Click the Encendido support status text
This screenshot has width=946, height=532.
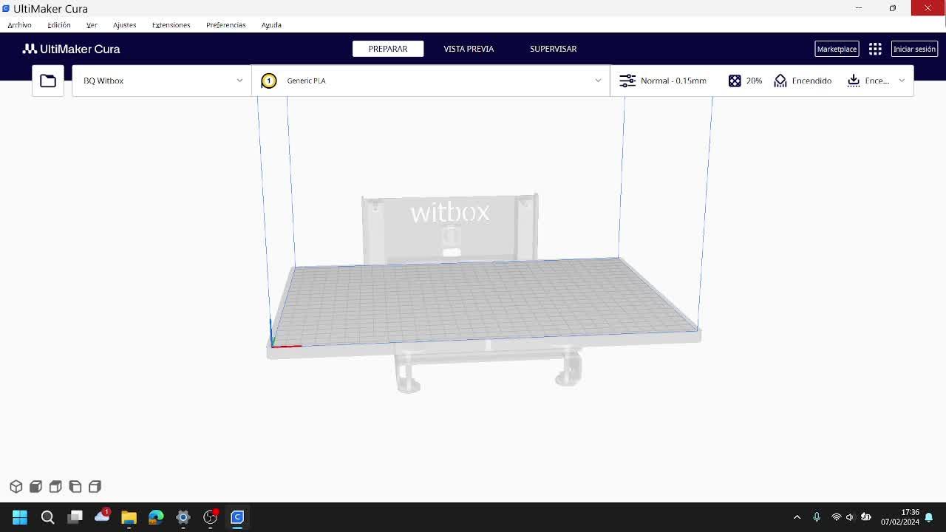[811, 81]
